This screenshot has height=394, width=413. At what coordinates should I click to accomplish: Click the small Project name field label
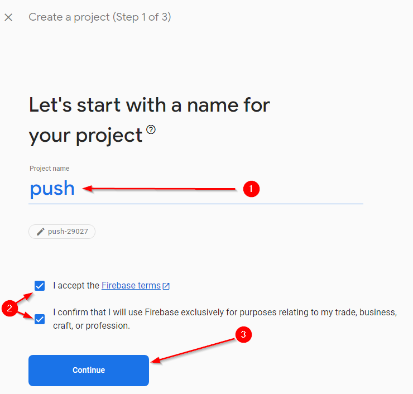[x=50, y=169]
